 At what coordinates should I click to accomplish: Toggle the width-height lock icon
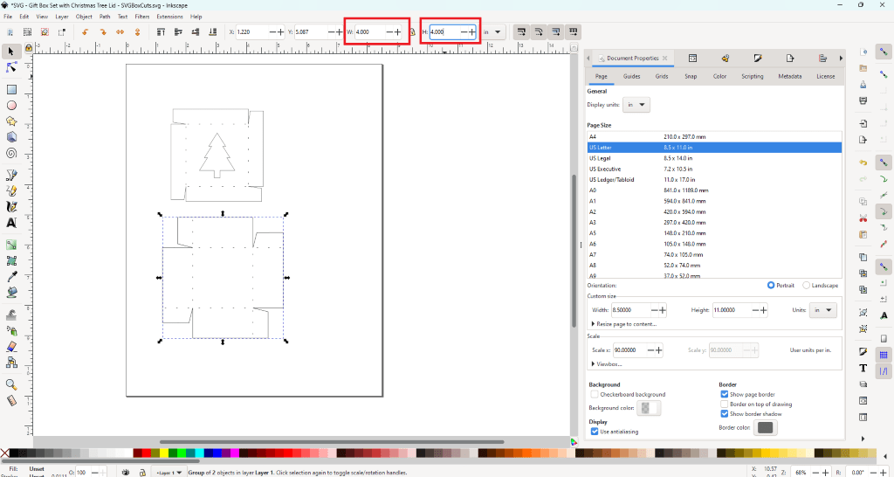pyautogui.click(x=412, y=32)
